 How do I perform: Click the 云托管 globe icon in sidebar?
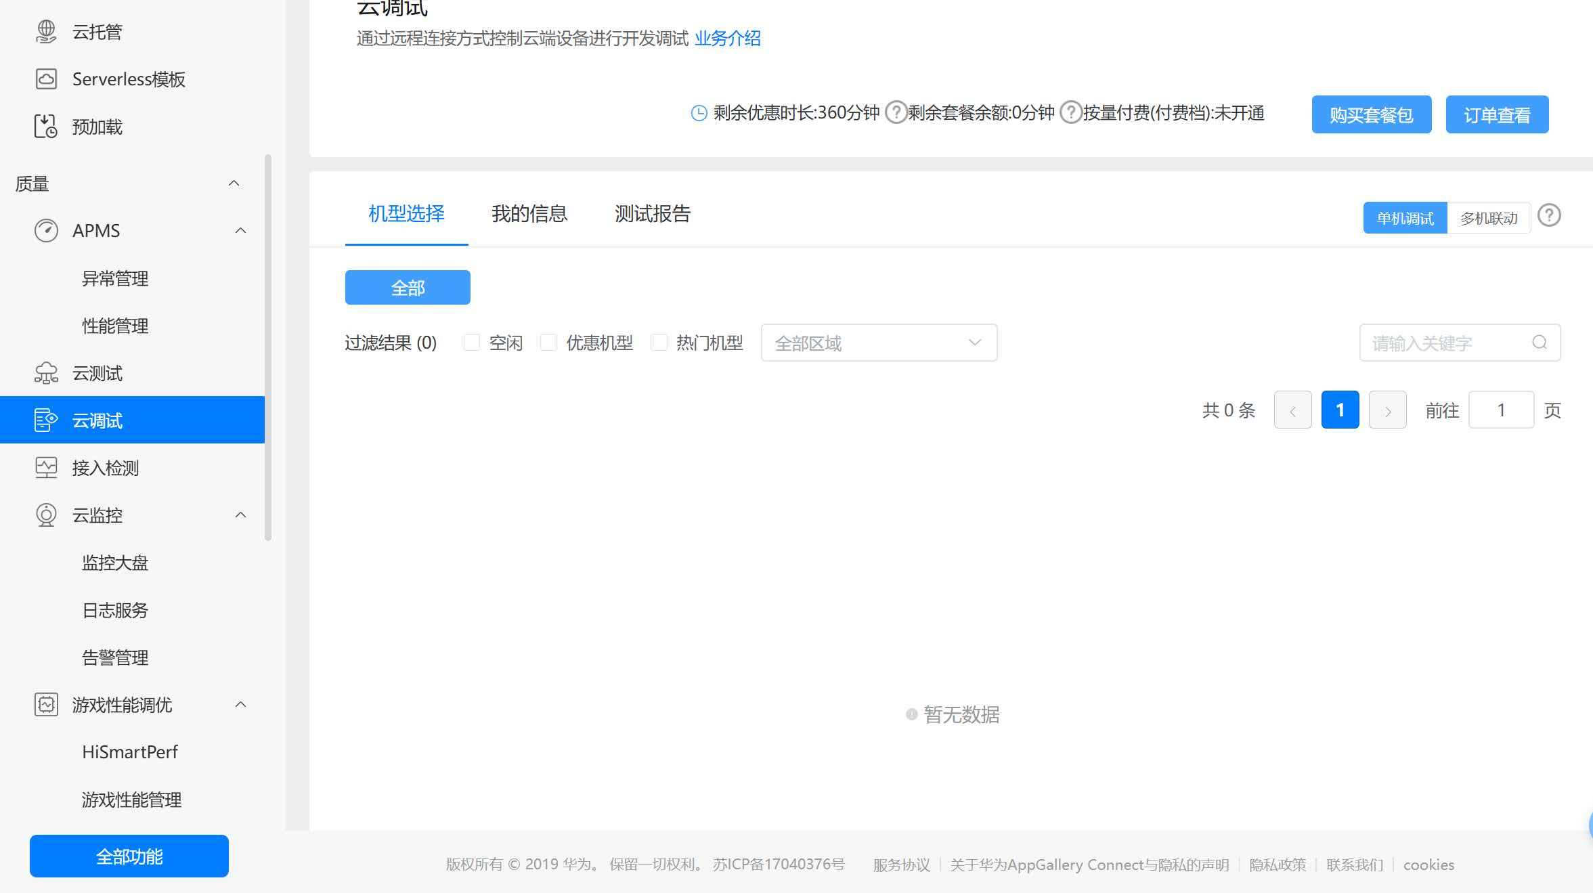[46, 32]
